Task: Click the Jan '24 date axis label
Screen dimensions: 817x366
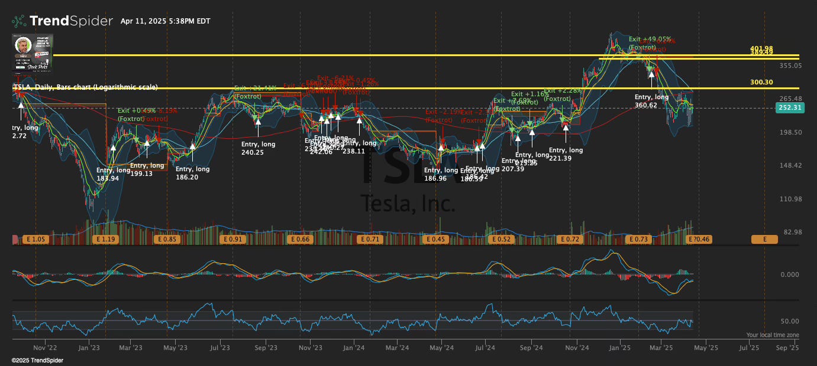Action: (x=354, y=348)
